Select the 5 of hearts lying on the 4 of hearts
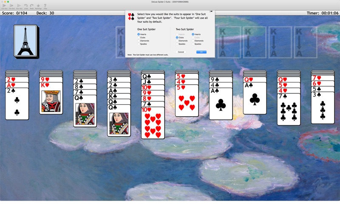Image resolution: width=340 pixels, height=212 pixels. point(187,100)
